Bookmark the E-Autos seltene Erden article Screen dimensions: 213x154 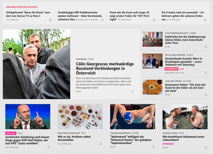tap(205, 20)
